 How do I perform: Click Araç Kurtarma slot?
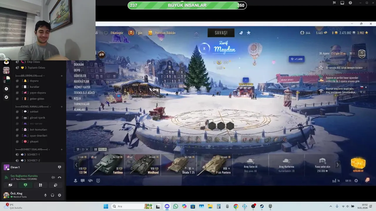(286, 165)
